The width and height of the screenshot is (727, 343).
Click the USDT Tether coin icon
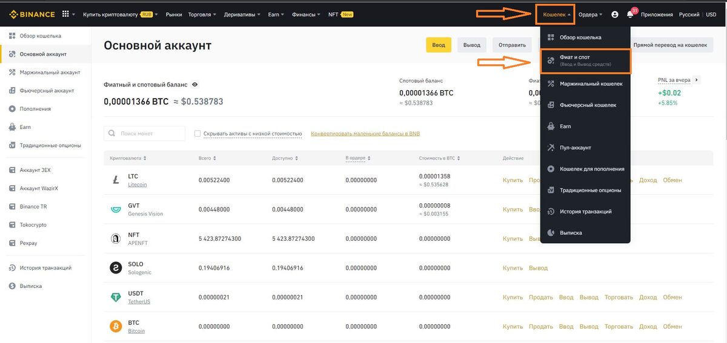click(116, 297)
